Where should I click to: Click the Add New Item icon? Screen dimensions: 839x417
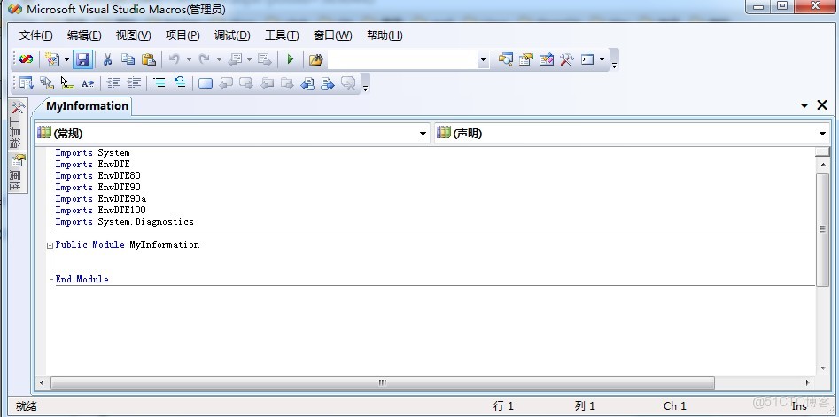tap(52, 59)
